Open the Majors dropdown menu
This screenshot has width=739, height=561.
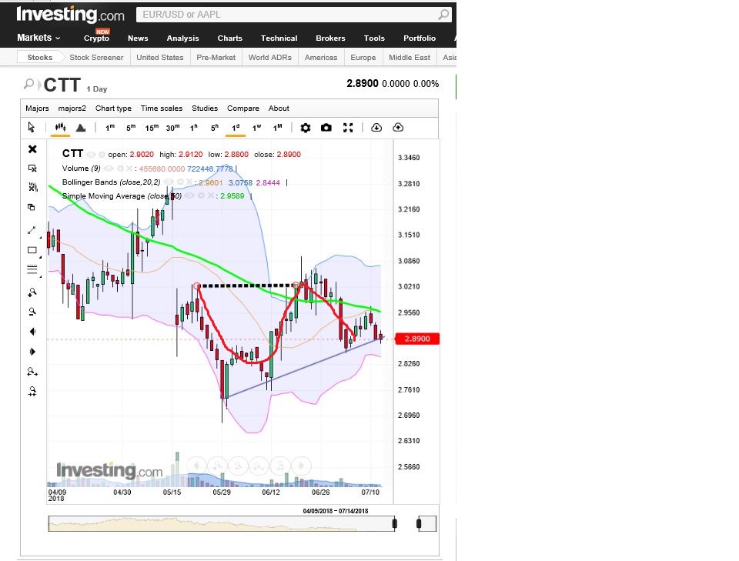[37, 109]
